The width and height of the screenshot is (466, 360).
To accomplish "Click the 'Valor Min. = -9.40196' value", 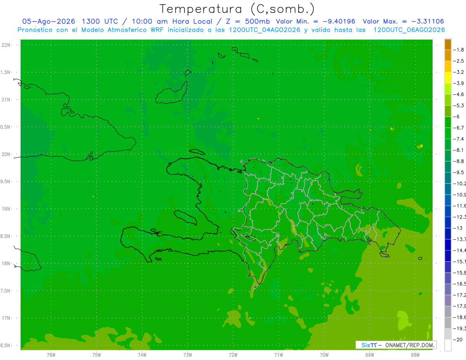I will click(x=315, y=22).
